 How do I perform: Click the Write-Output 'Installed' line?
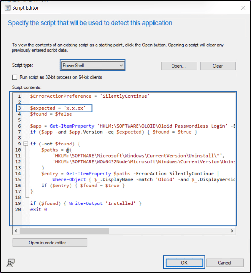[86, 203]
